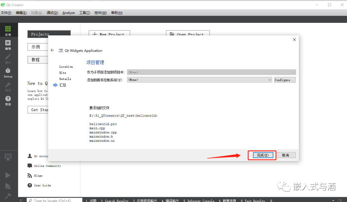Click mainwindow.ui in file list

click(102, 141)
